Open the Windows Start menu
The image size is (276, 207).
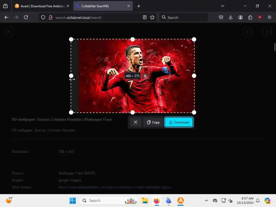click(x=73, y=201)
